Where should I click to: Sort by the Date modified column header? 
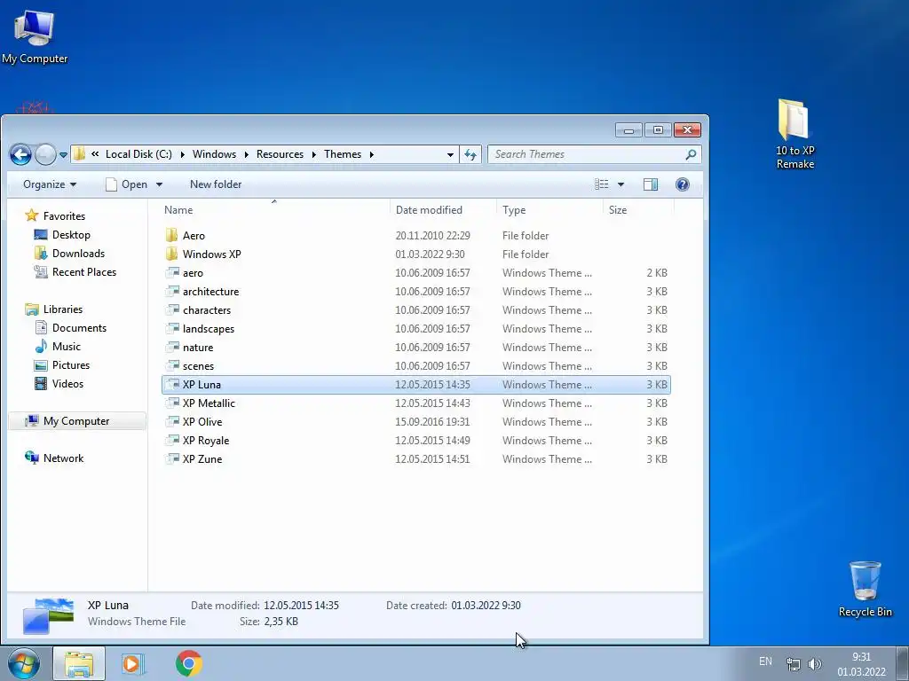429,210
